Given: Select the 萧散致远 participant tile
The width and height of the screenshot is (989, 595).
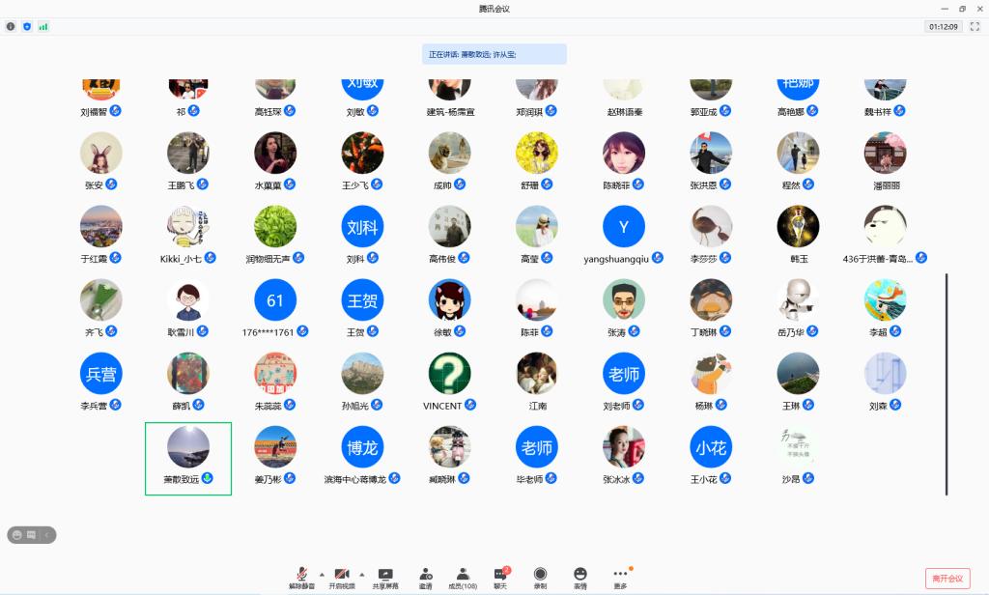Looking at the screenshot, I should [188, 458].
